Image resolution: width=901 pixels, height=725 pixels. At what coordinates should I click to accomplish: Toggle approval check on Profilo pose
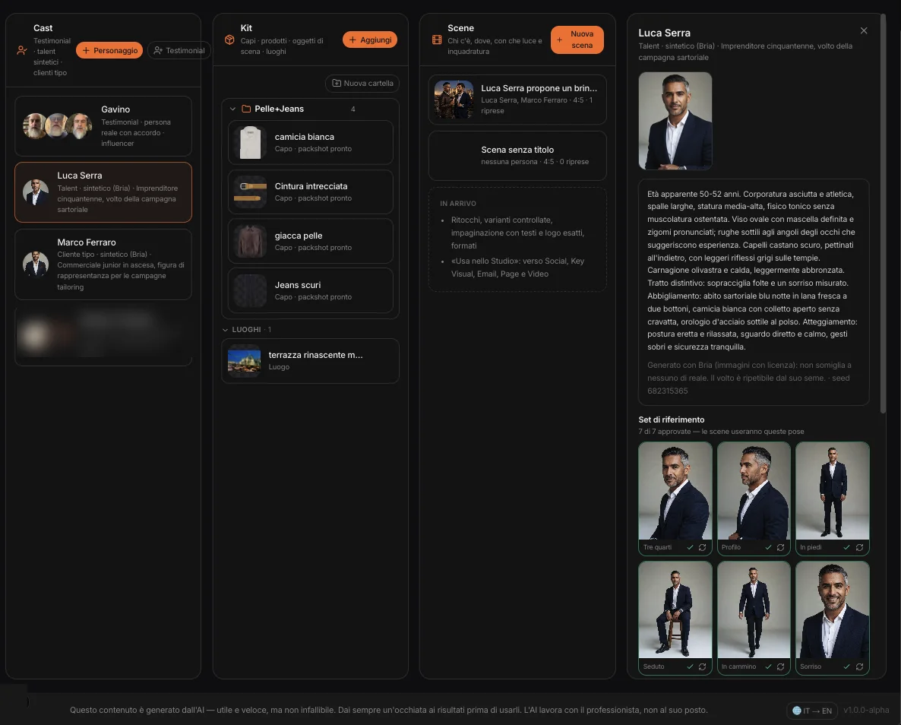point(768,547)
